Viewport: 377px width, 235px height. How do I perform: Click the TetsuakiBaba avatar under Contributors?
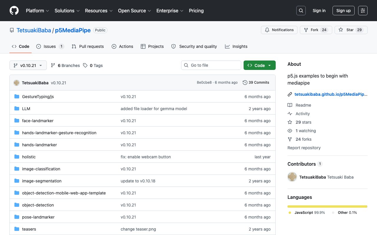coord(292,177)
